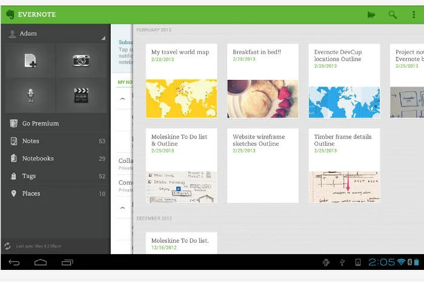The image size is (424, 282).
Task: Click the Tags label icon in sidebar
Action: click(x=13, y=176)
